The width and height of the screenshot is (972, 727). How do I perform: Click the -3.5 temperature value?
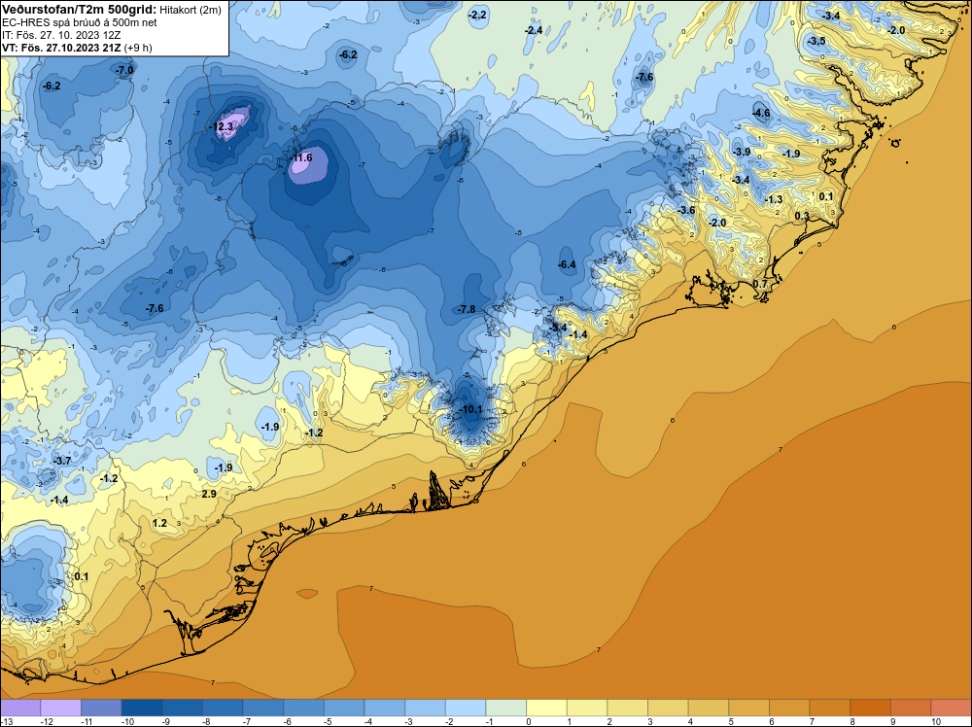coord(816,42)
